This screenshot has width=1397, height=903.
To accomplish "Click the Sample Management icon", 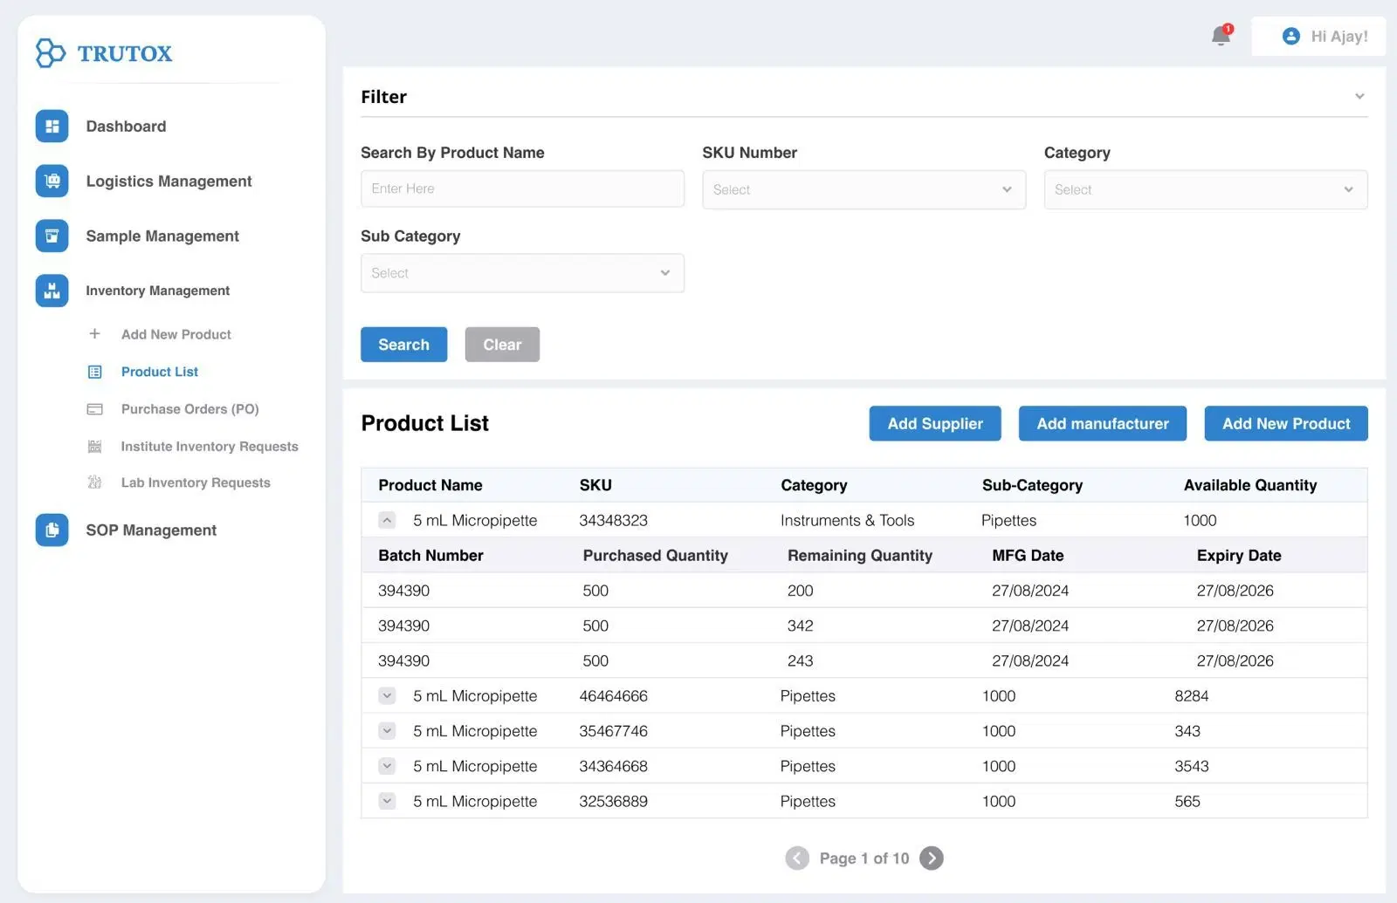I will [x=52, y=236].
